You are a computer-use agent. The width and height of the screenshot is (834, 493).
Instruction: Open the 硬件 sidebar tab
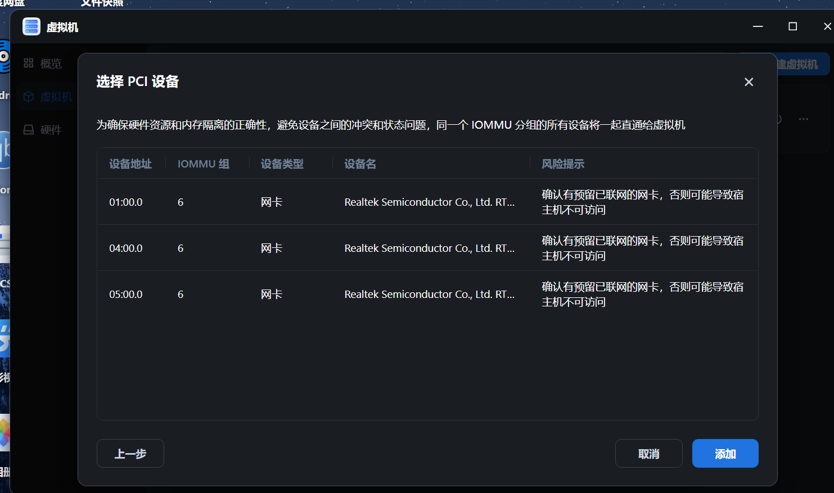point(44,130)
